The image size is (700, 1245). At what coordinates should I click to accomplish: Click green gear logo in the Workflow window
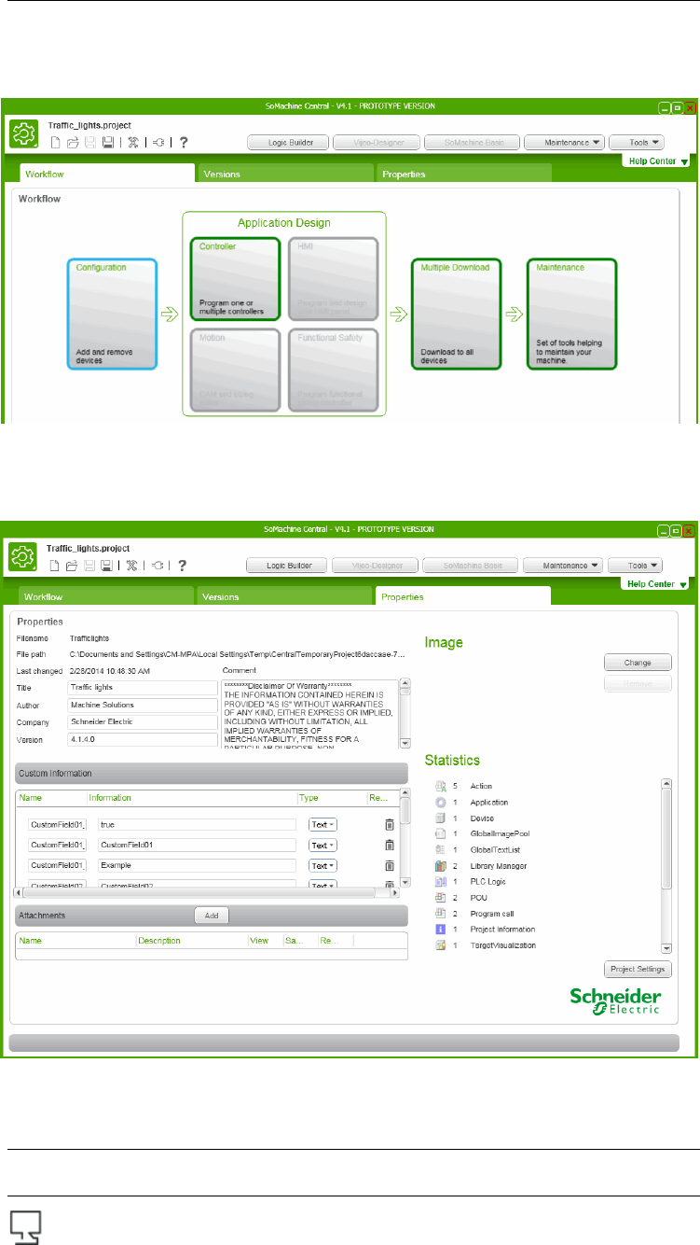tap(25, 135)
